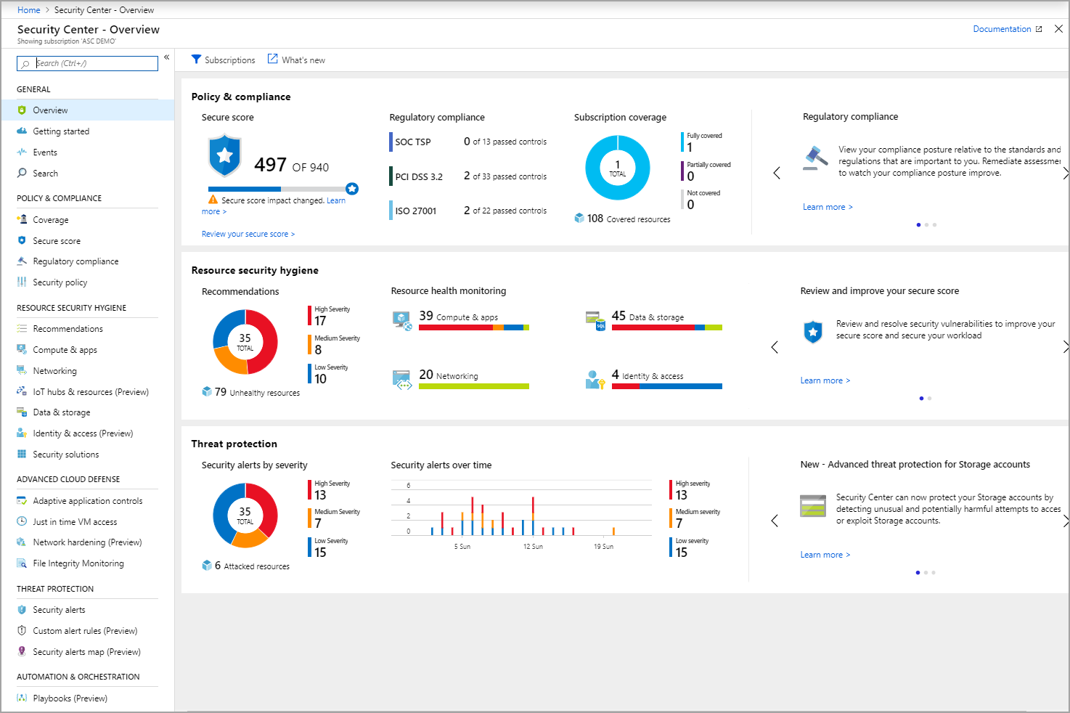Image resolution: width=1070 pixels, height=713 pixels.
Task: Select the Networking icon in sidebar
Action: click(x=23, y=370)
